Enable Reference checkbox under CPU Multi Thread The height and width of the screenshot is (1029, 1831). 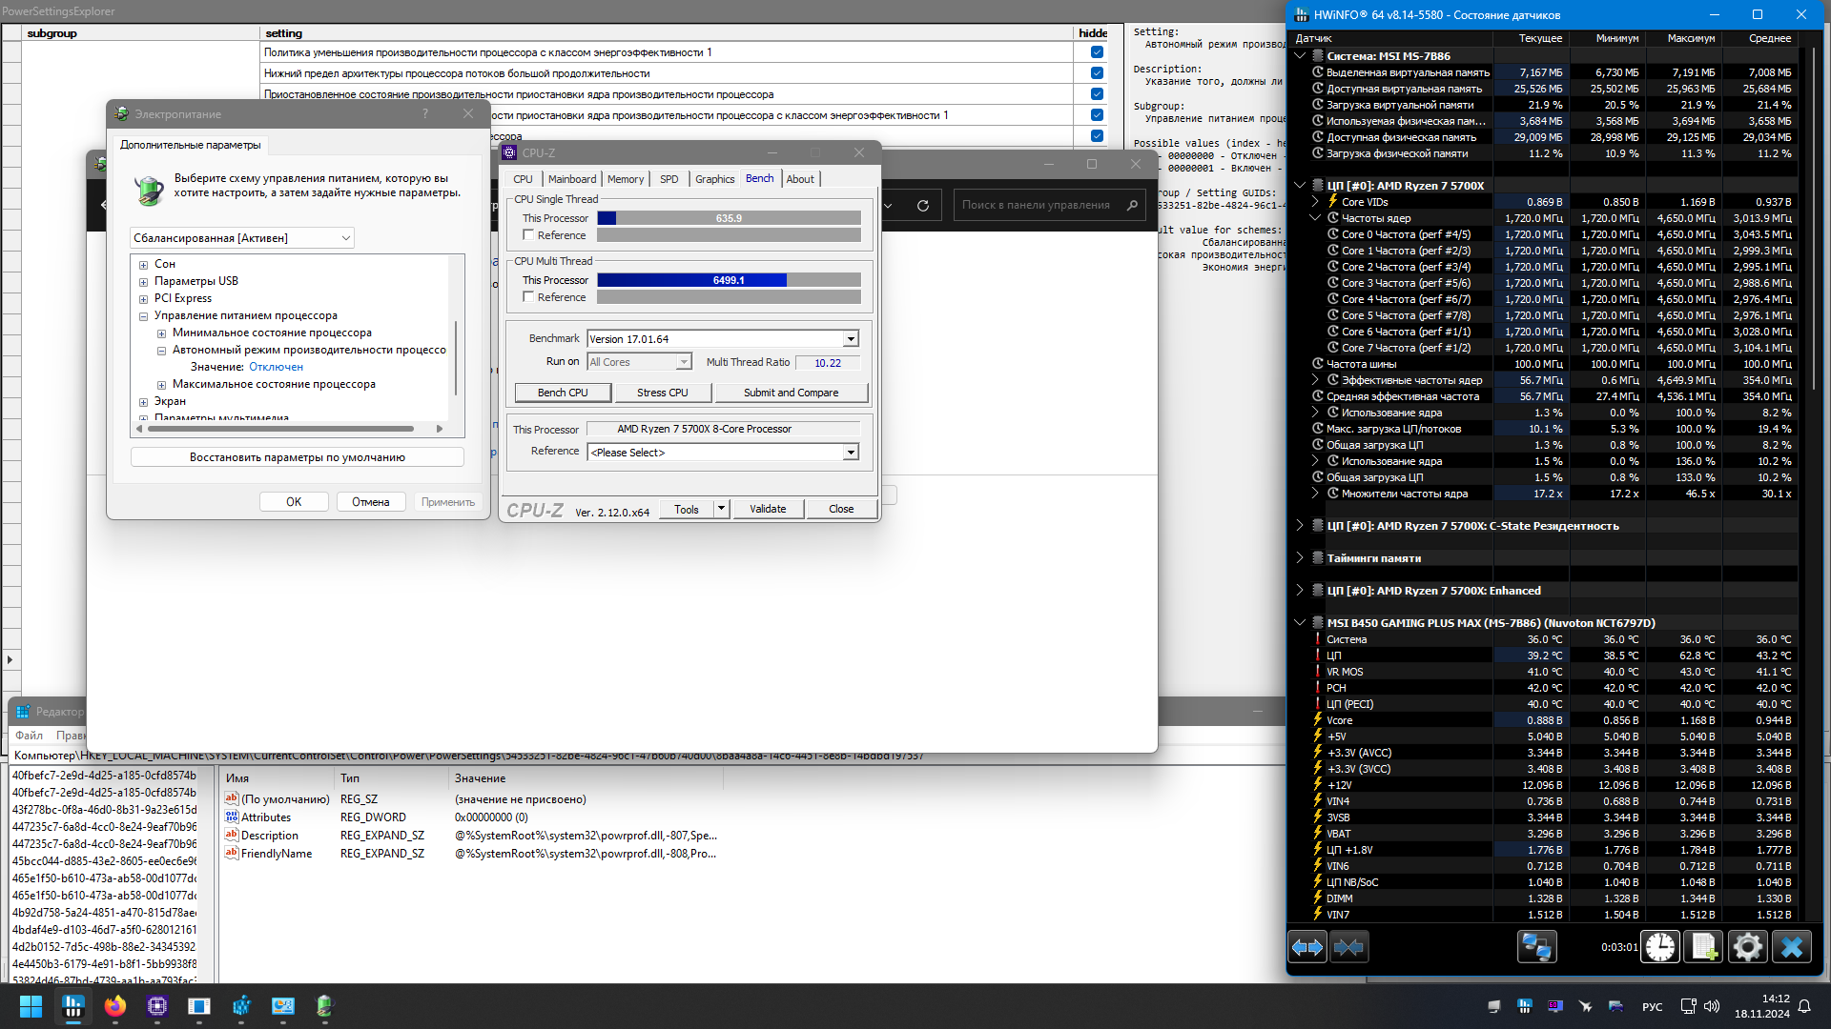[528, 297]
